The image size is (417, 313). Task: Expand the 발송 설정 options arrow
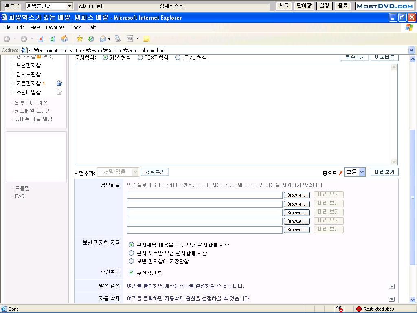coord(392,287)
